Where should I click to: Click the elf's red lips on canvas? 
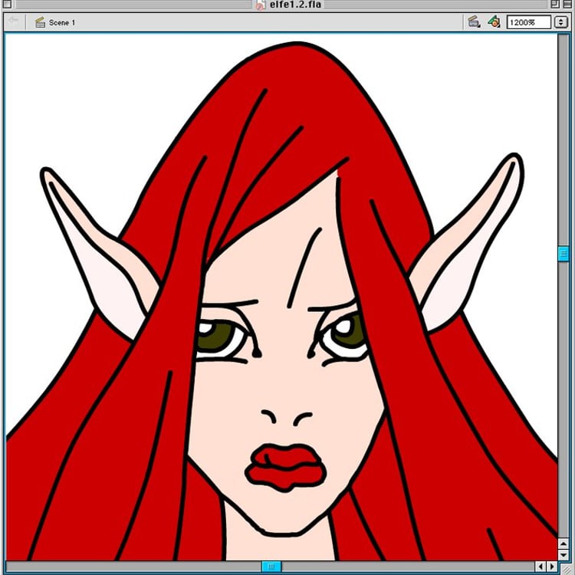click(x=286, y=467)
